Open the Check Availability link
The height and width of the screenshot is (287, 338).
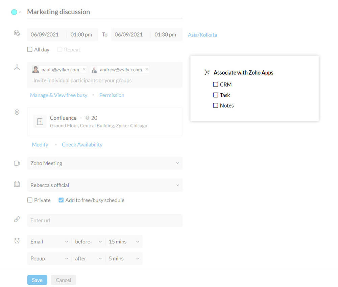(82, 145)
